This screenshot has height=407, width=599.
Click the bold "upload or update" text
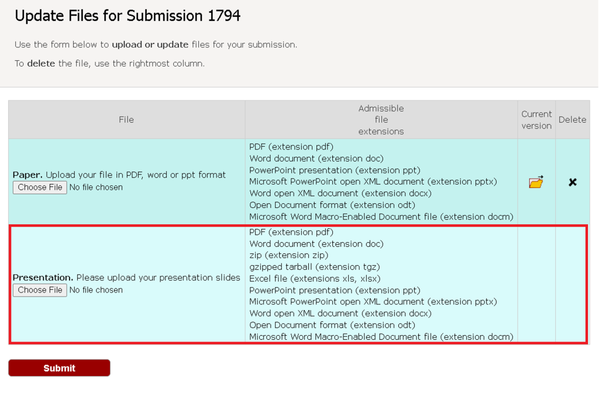(x=150, y=44)
